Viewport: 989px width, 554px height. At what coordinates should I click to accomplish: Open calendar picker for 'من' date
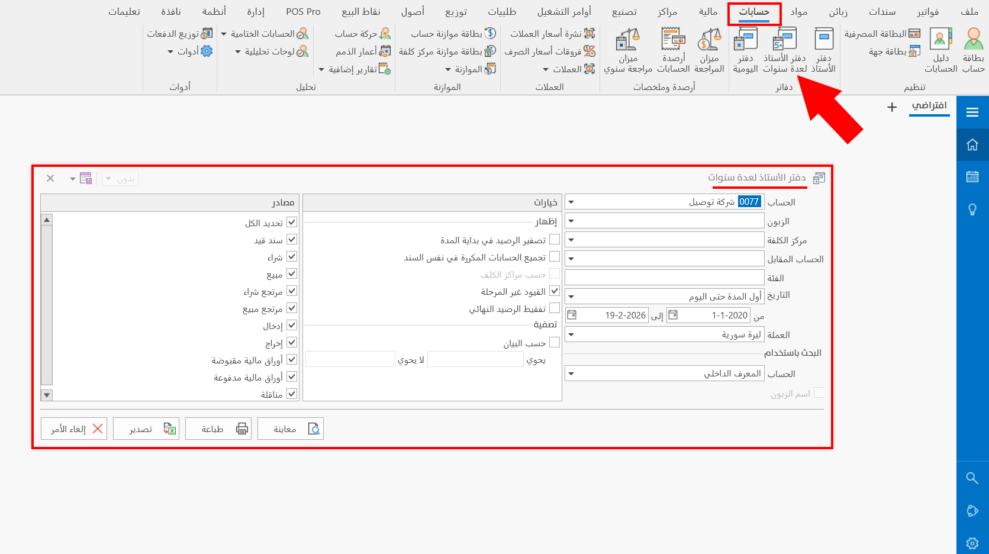point(673,315)
